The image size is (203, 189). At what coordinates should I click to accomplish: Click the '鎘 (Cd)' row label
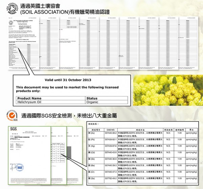[92, 152]
